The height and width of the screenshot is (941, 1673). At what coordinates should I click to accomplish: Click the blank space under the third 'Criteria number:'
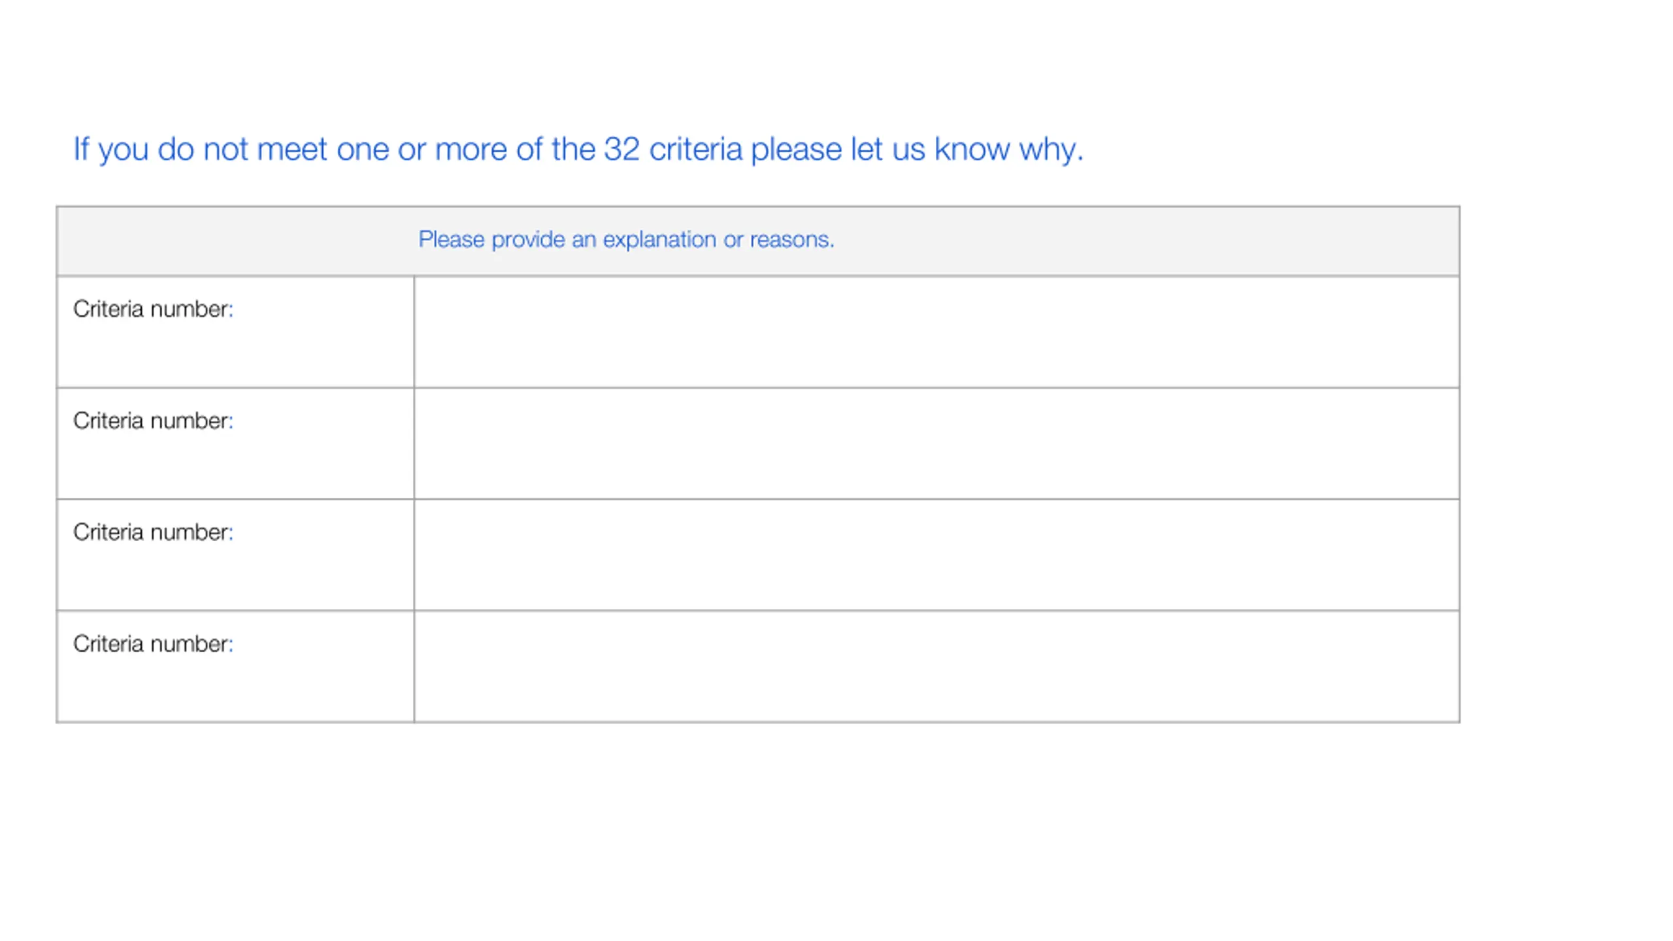coord(235,578)
